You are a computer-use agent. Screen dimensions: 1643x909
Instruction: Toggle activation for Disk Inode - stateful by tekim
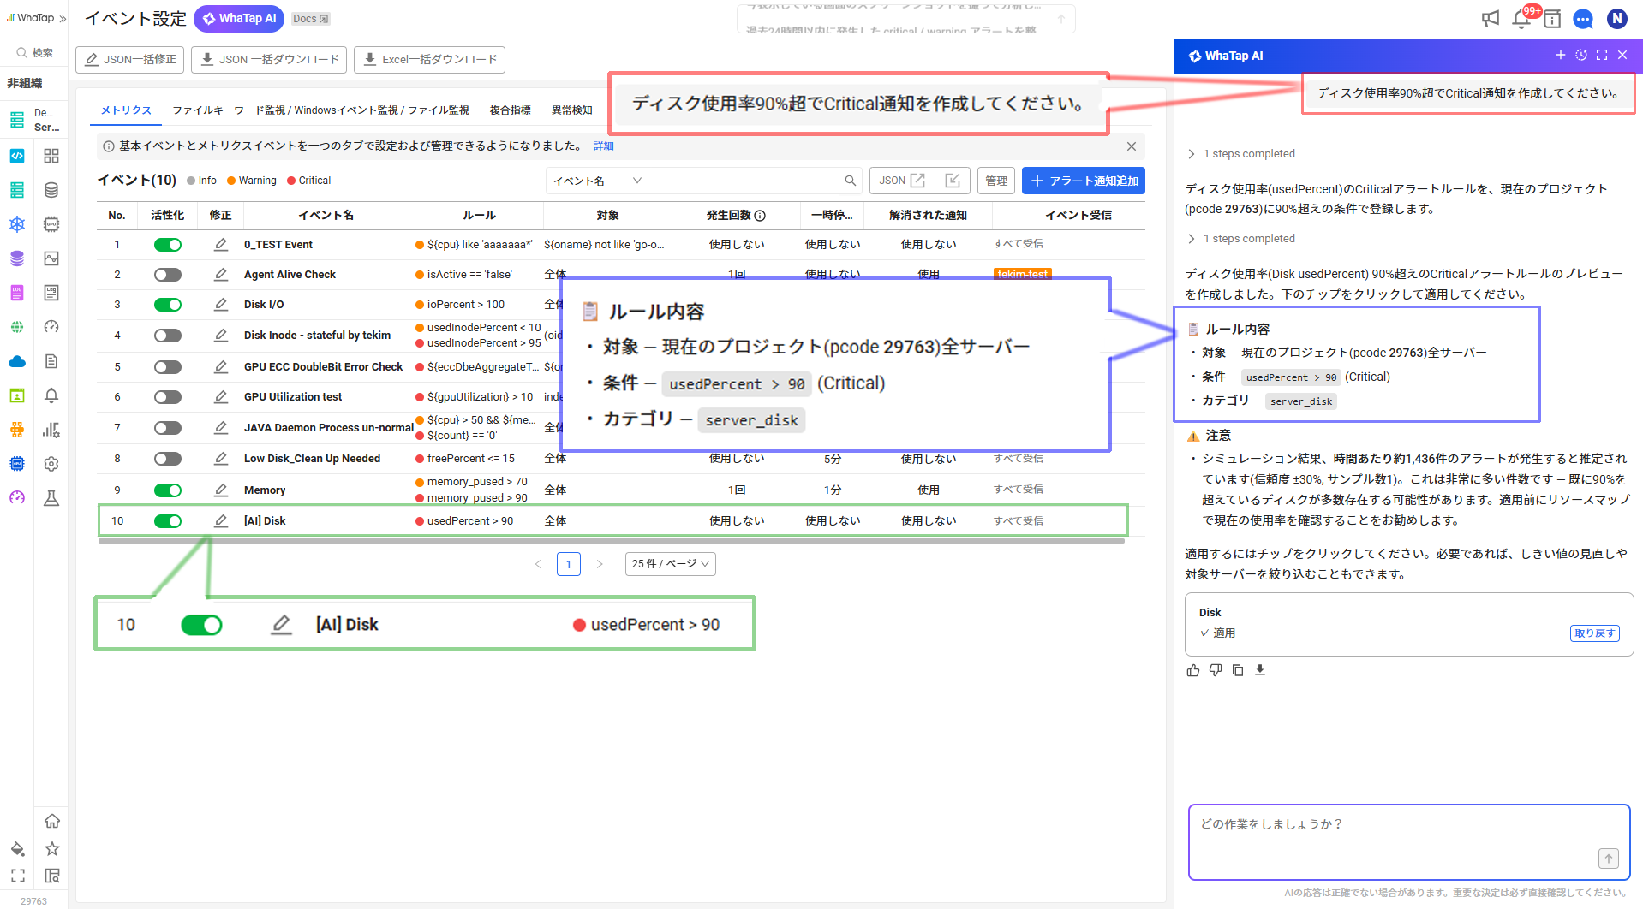[168, 336]
